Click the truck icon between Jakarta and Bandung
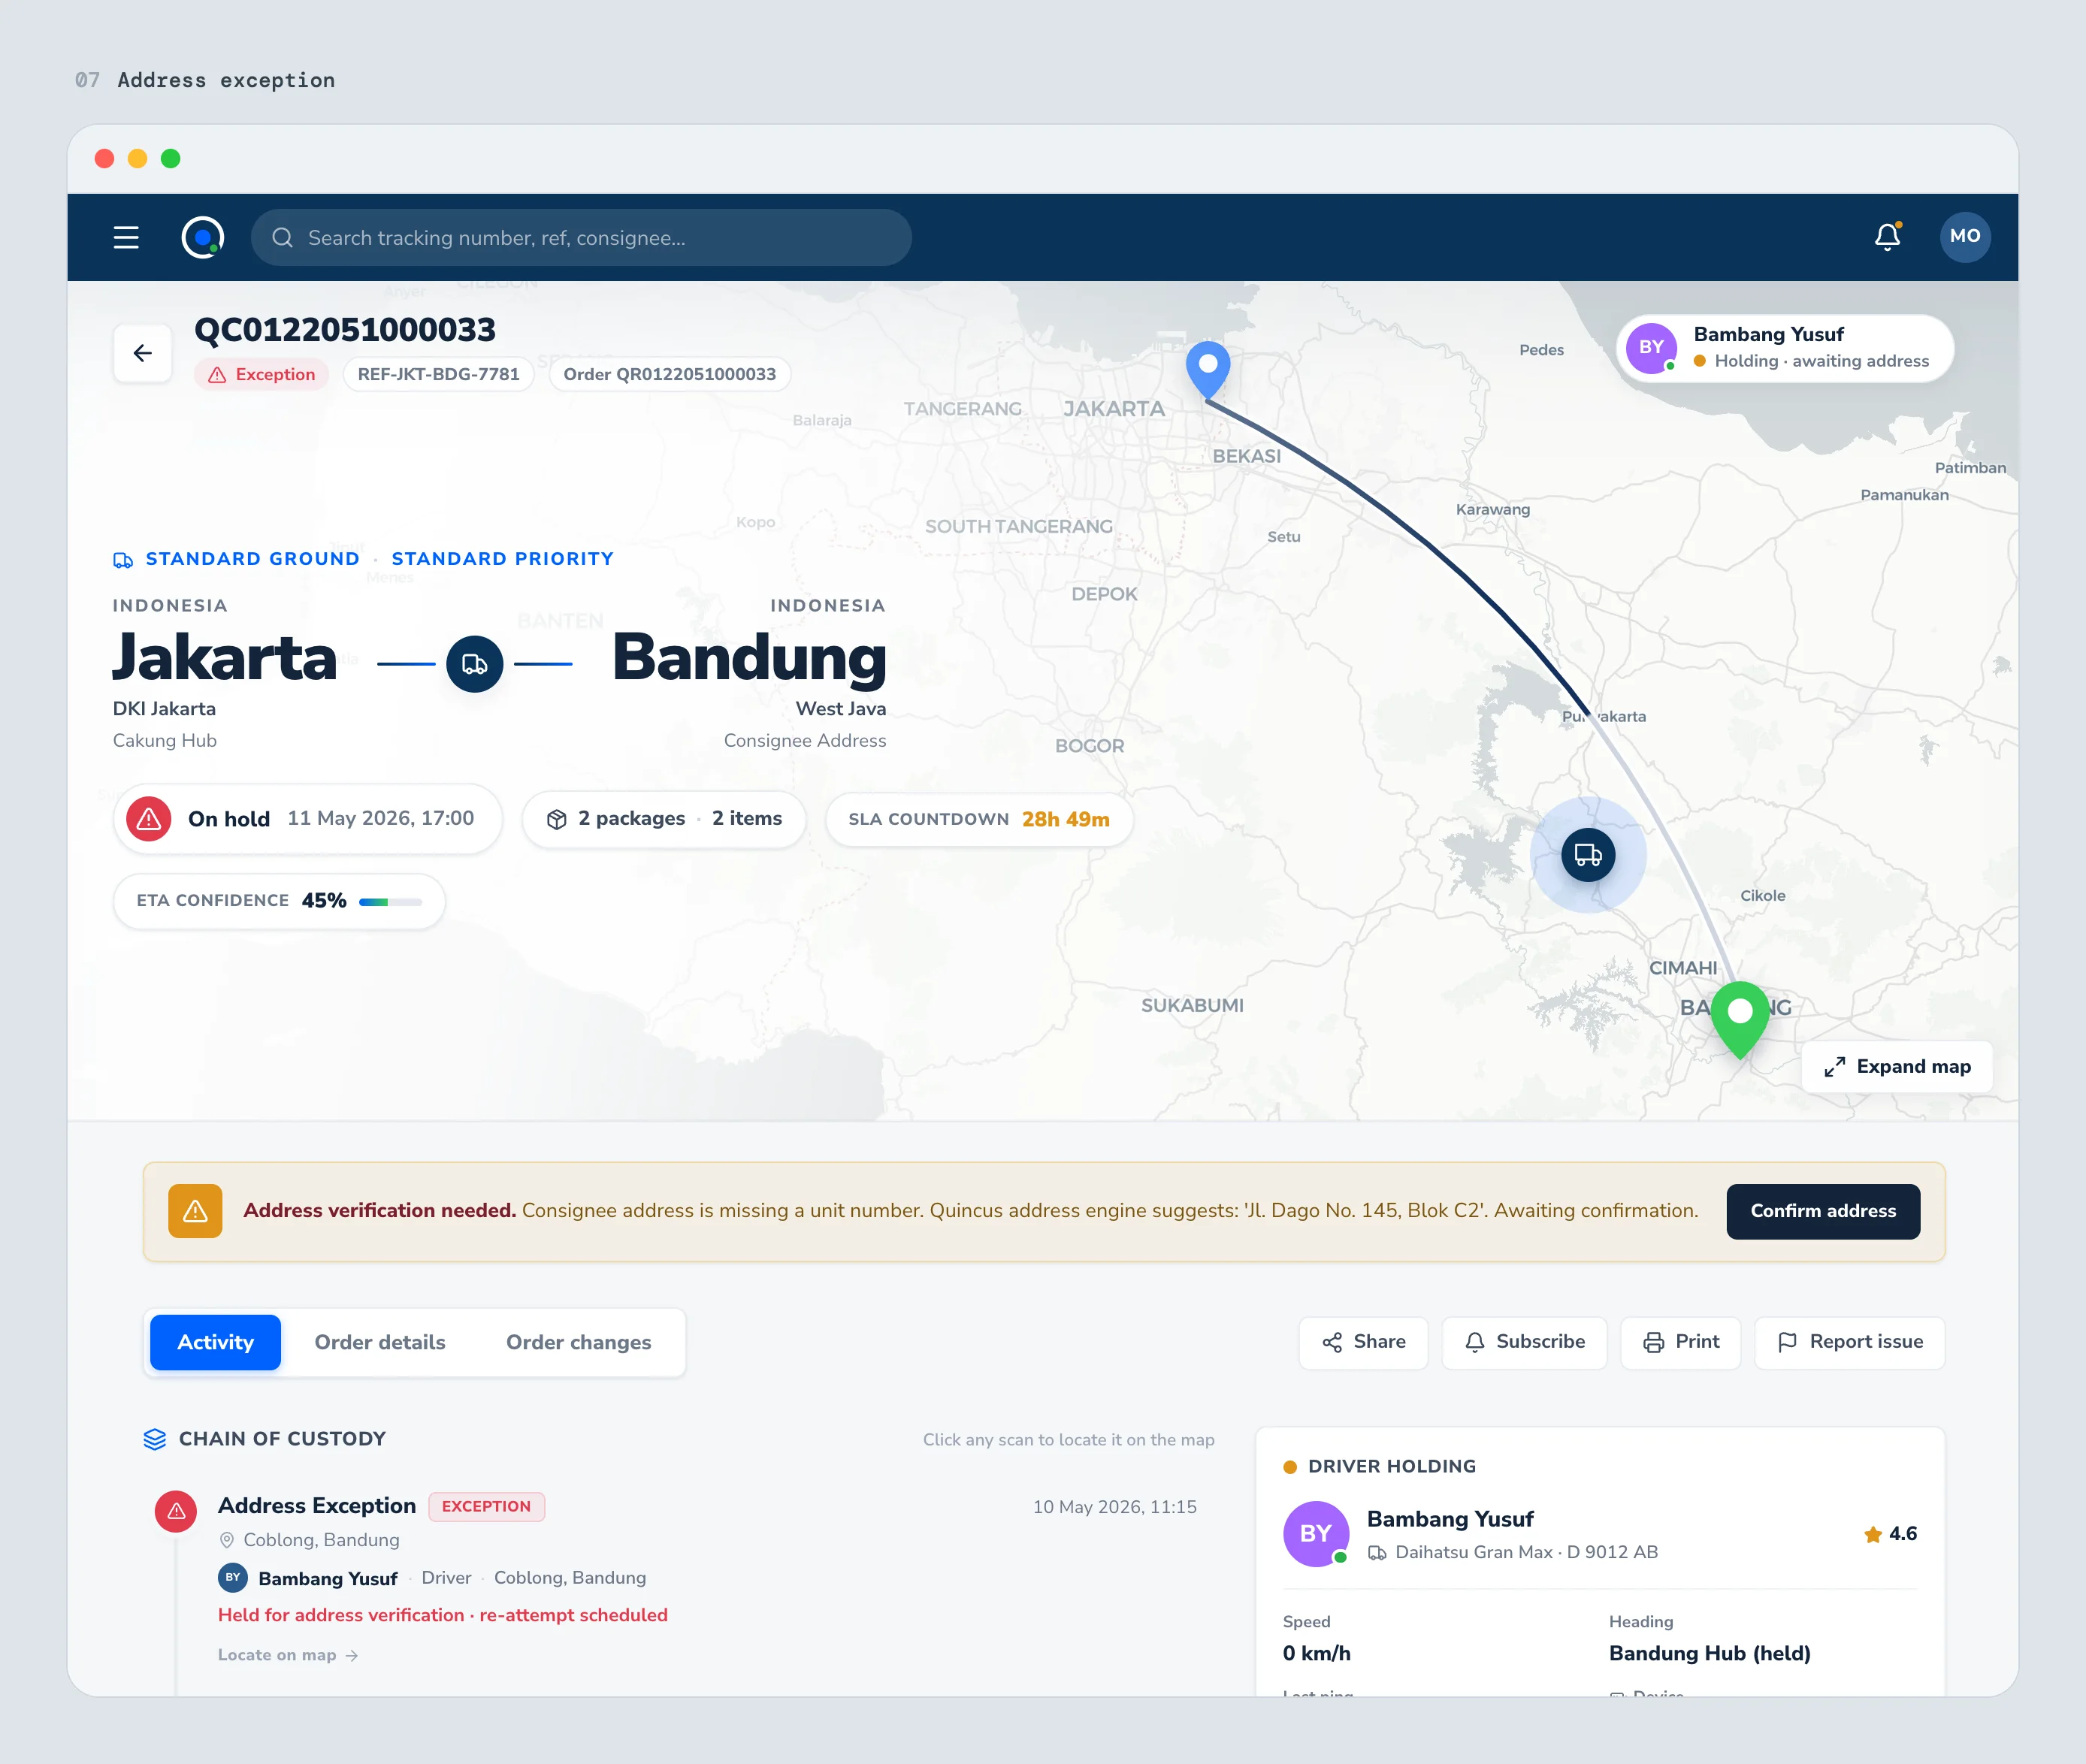This screenshot has height=1764, width=2086. coord(474,664)
